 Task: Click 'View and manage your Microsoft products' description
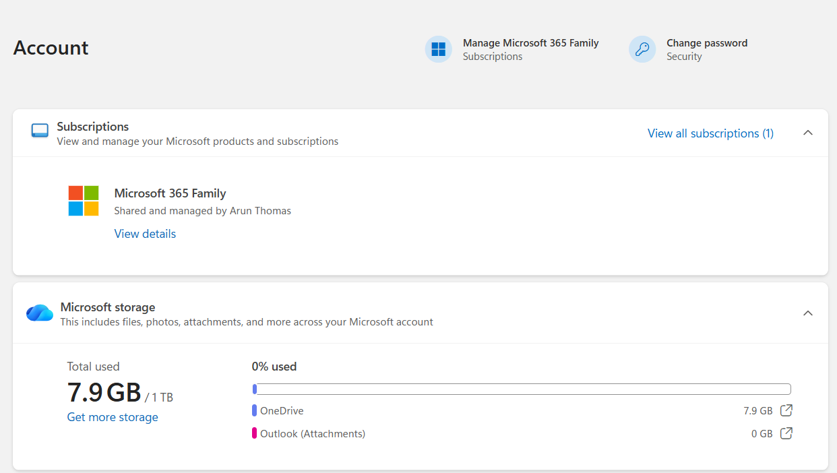[x=197, y=141]
